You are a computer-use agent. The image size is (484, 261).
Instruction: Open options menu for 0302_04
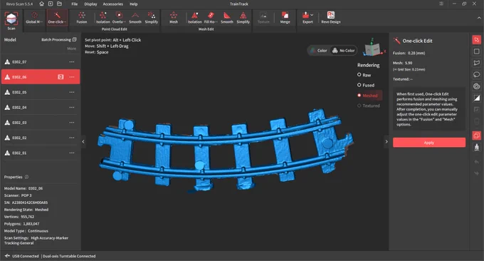(72, 107)
